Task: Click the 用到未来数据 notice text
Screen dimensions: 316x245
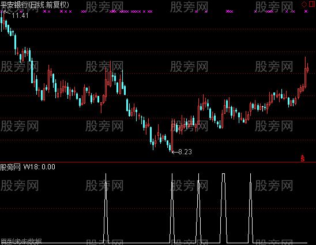Action: [21, 241]
